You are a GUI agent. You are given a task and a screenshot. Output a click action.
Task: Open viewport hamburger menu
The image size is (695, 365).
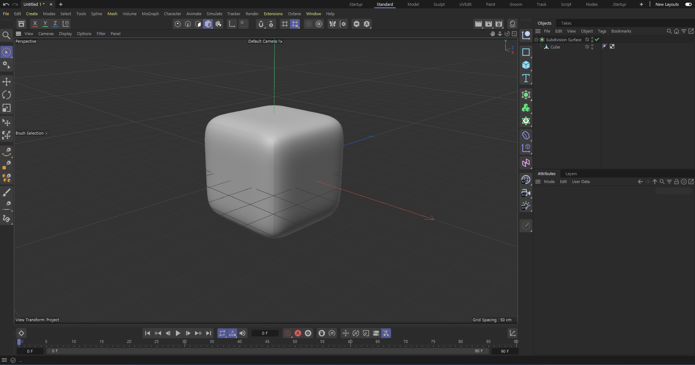18,34
